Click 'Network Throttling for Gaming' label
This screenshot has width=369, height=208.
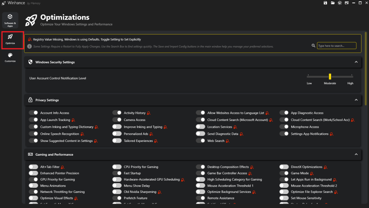(x=62, y=192)
